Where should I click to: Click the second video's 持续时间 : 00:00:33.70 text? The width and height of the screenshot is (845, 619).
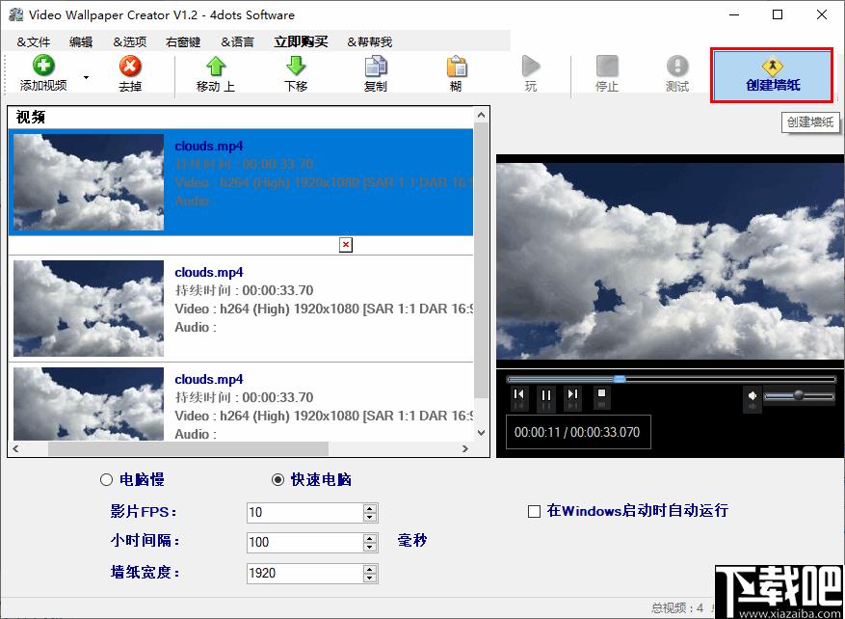coord(244,290)
